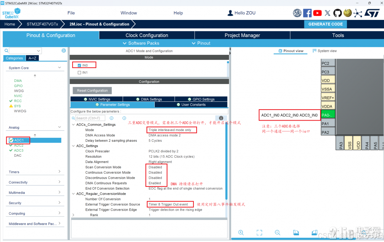Open the Pinout dropdown menu
This screenshot has height=242, width=384.
(201, 43)
